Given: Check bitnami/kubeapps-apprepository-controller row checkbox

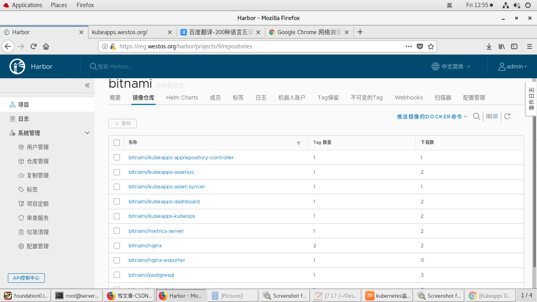Looking at the screenshot, I should [117, 157].
